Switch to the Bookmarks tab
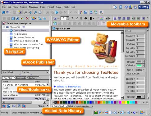Viewport: 151px width, 116px height. (21, 78)
